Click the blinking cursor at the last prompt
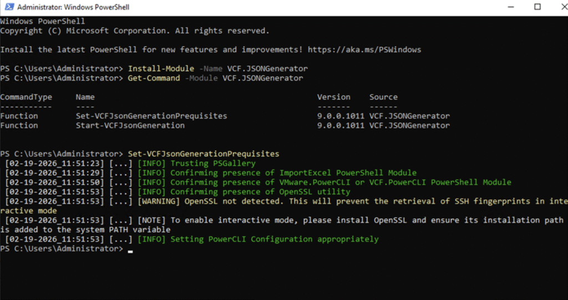The image size is (568, 300). [x=130, y=249]
